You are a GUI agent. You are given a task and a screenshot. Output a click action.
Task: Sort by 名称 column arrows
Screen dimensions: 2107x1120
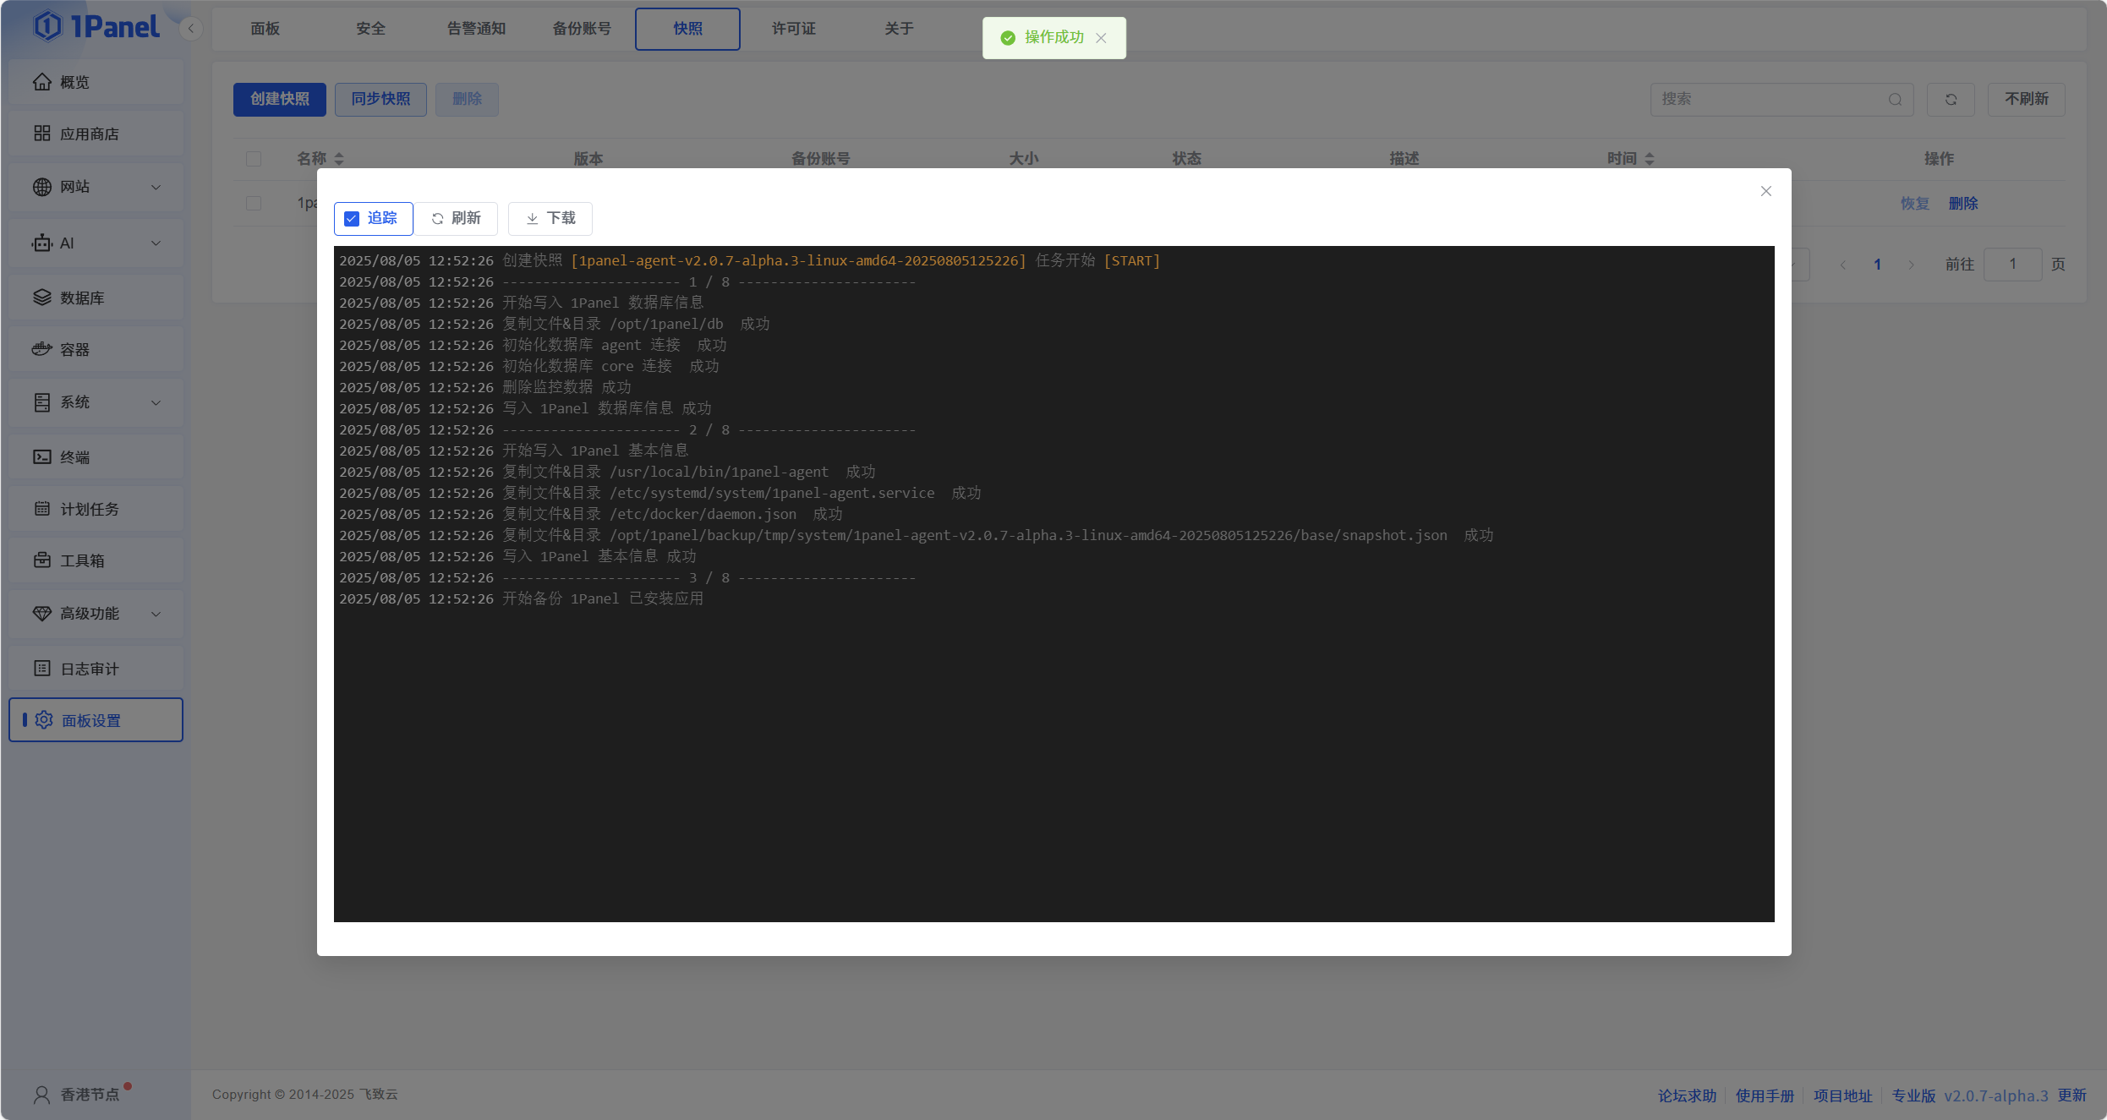tap(339, 159)
